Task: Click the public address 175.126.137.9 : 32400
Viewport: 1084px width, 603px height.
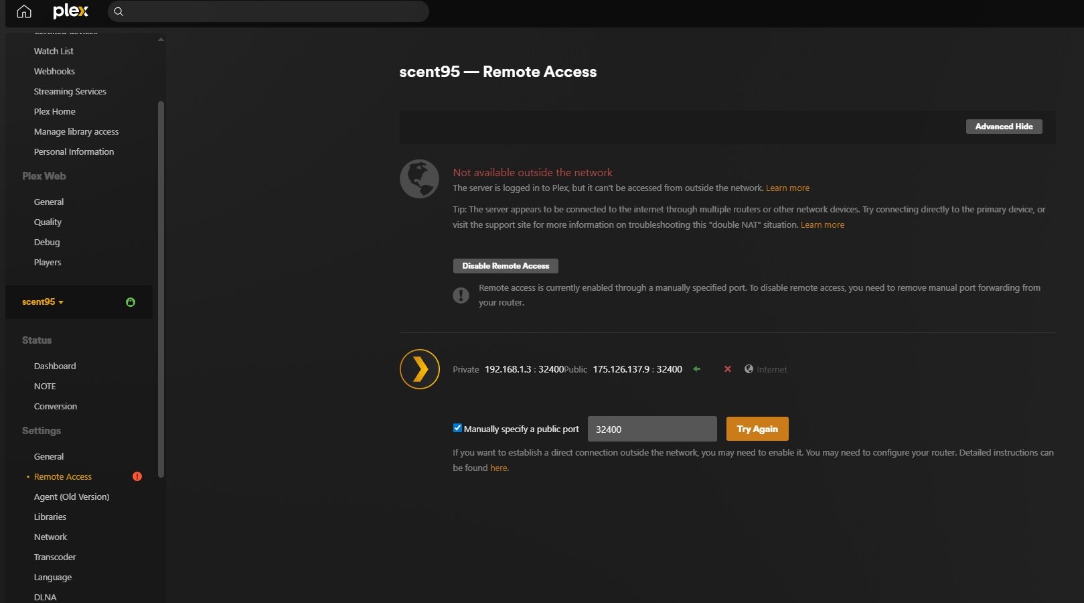Action: tap(637, 369)
